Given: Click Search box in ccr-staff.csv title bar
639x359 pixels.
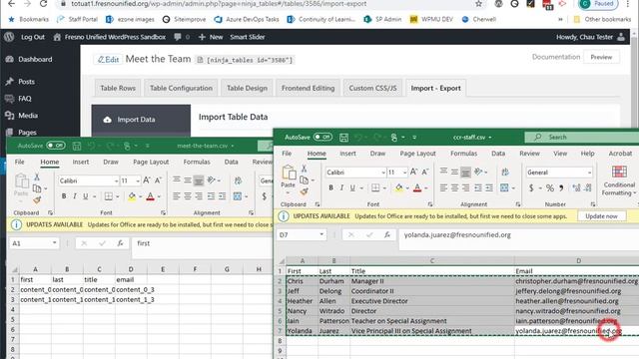Looking at the screenshot, I should tap(581, 138).
